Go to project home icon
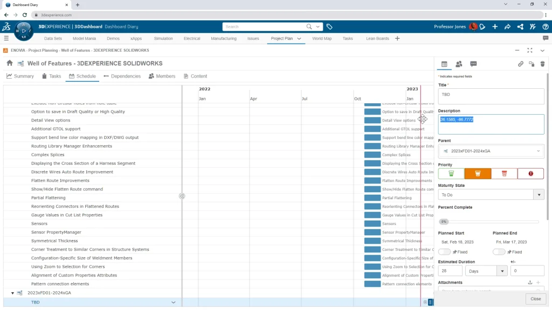The height and width of the screenshot is (310, 552). (10, 64)
